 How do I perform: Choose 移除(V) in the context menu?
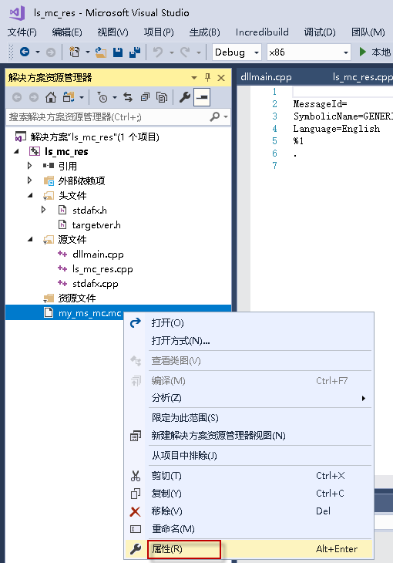(x=249, y=511)
